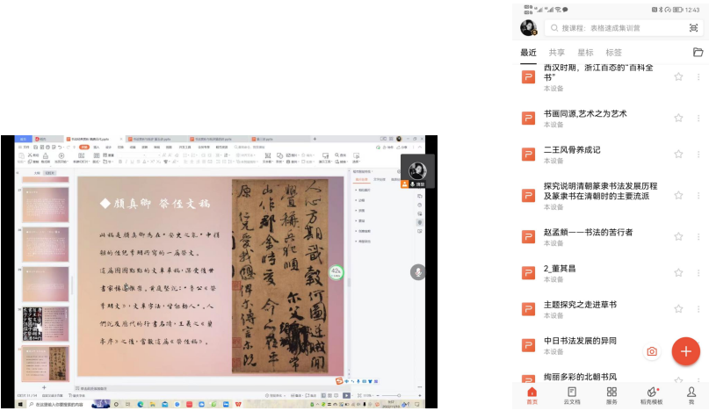709x411 pixels.
Task: Select the highlighted last slide thumbnail
Action: [x=46, y=364]
